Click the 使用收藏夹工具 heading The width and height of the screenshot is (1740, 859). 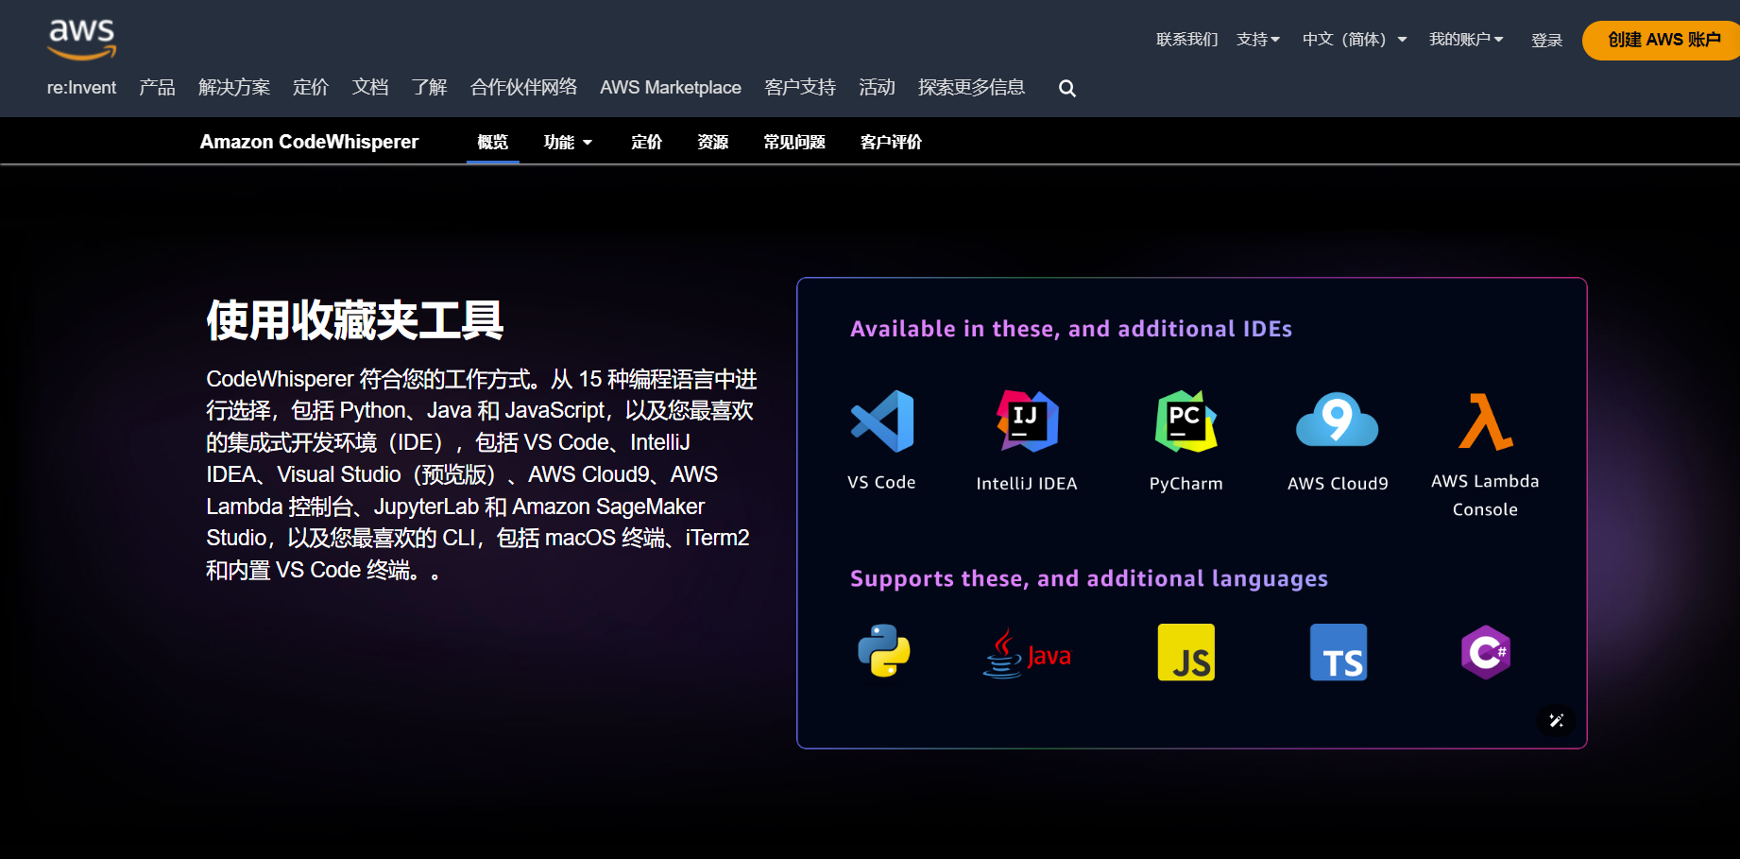tap(355, 319)
